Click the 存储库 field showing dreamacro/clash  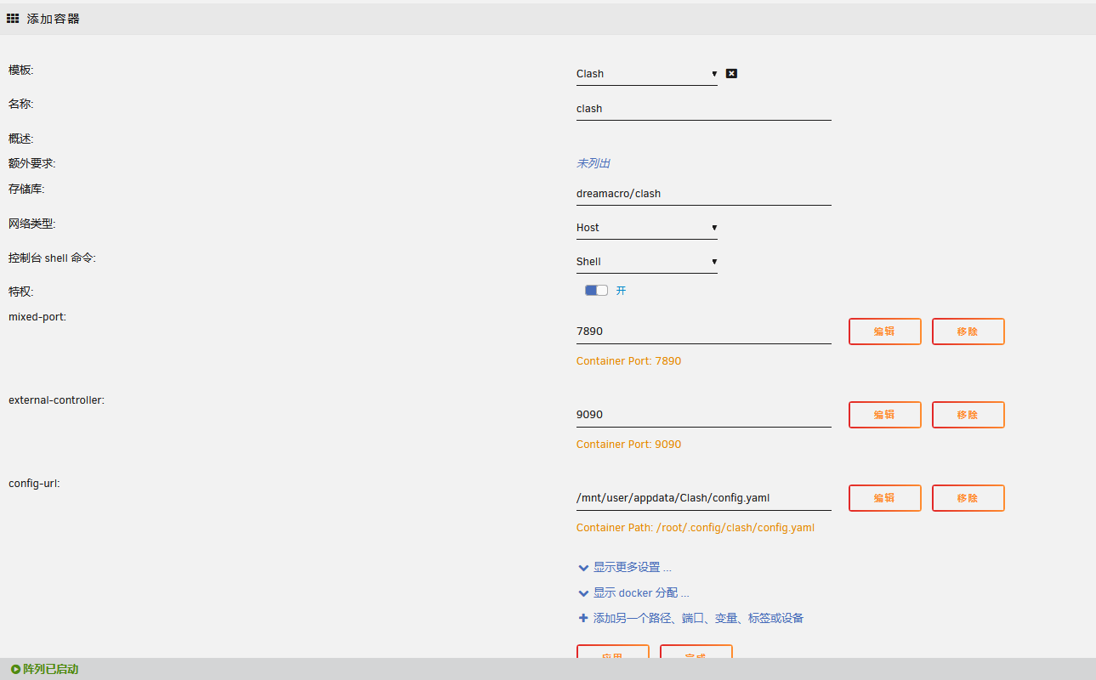[703, 193]
